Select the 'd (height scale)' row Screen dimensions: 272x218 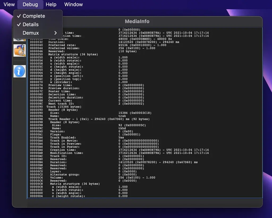click(79, 70)
